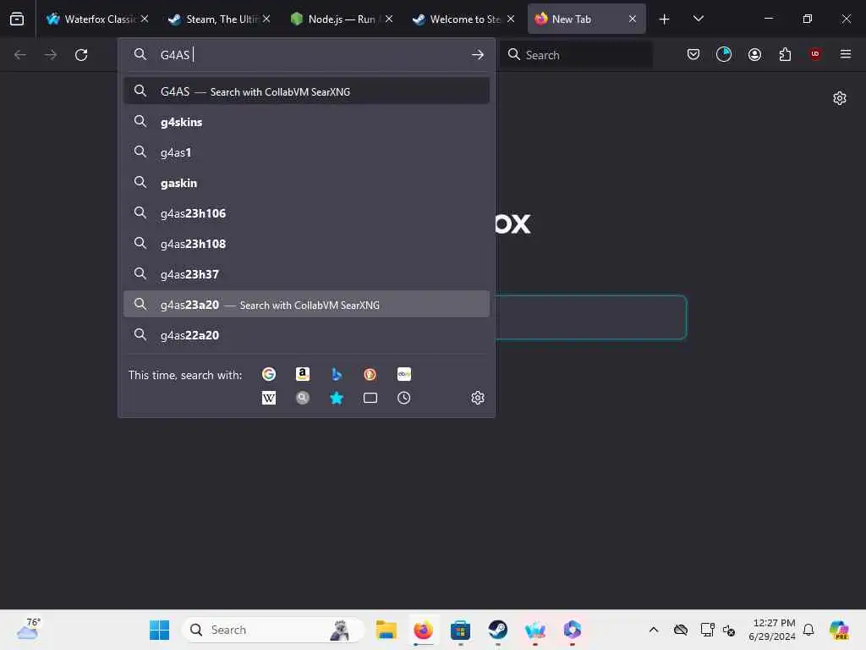The height and width of the screenshot is (650, 866).
Task: Open Microsoft Store from taskbar
Action: click(x=461, y=630)
